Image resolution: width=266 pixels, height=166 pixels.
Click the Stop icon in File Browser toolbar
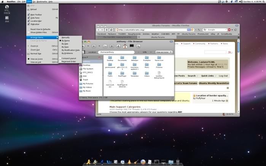coord(111,46)
